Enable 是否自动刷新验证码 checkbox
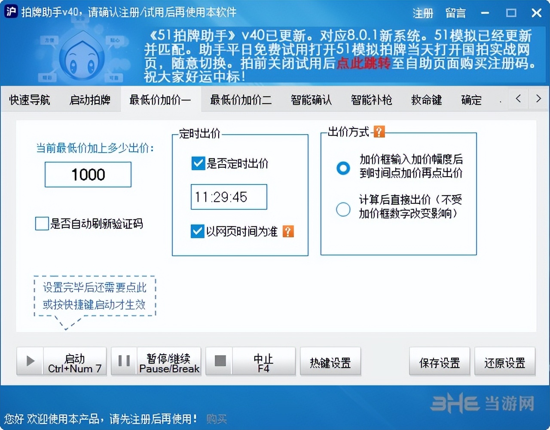The image size is (550, 430). [41, 224]
